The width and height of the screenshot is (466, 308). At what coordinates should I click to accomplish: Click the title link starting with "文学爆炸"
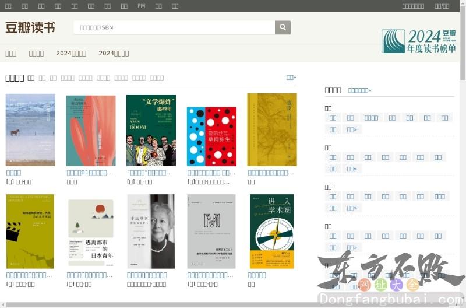[150, 173]
